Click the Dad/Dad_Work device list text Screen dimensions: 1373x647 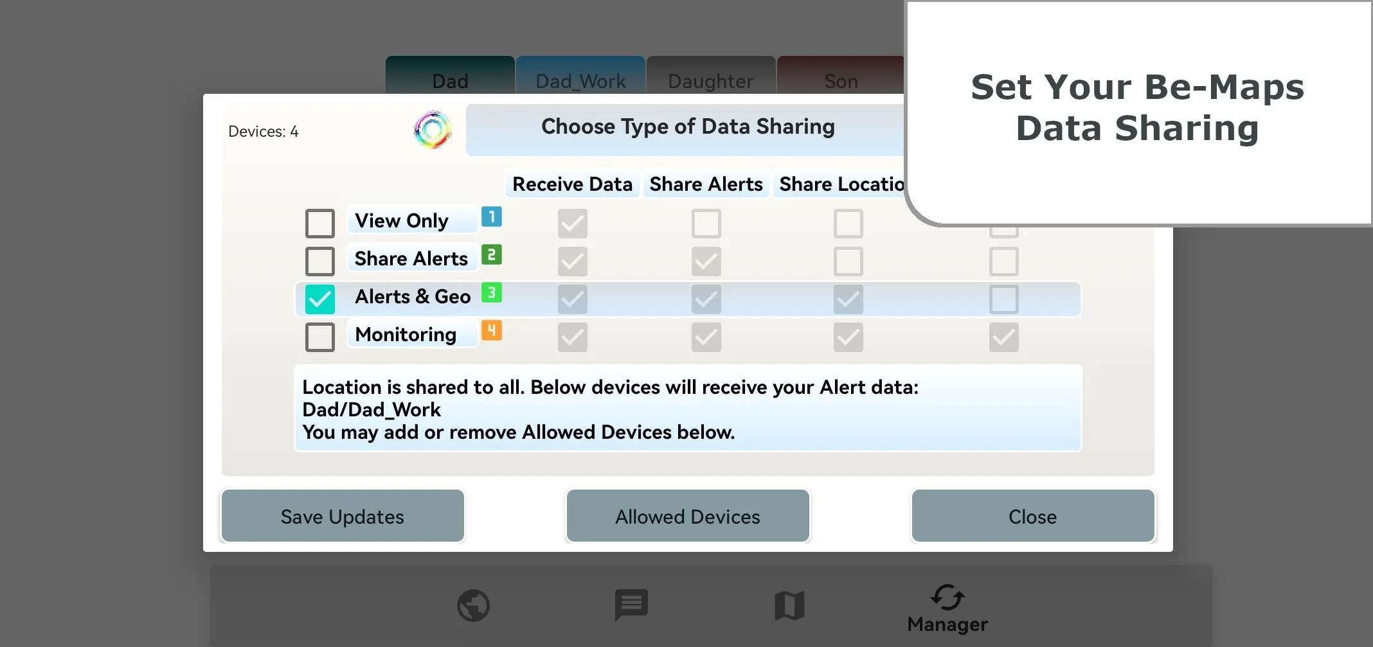point(372,410)
